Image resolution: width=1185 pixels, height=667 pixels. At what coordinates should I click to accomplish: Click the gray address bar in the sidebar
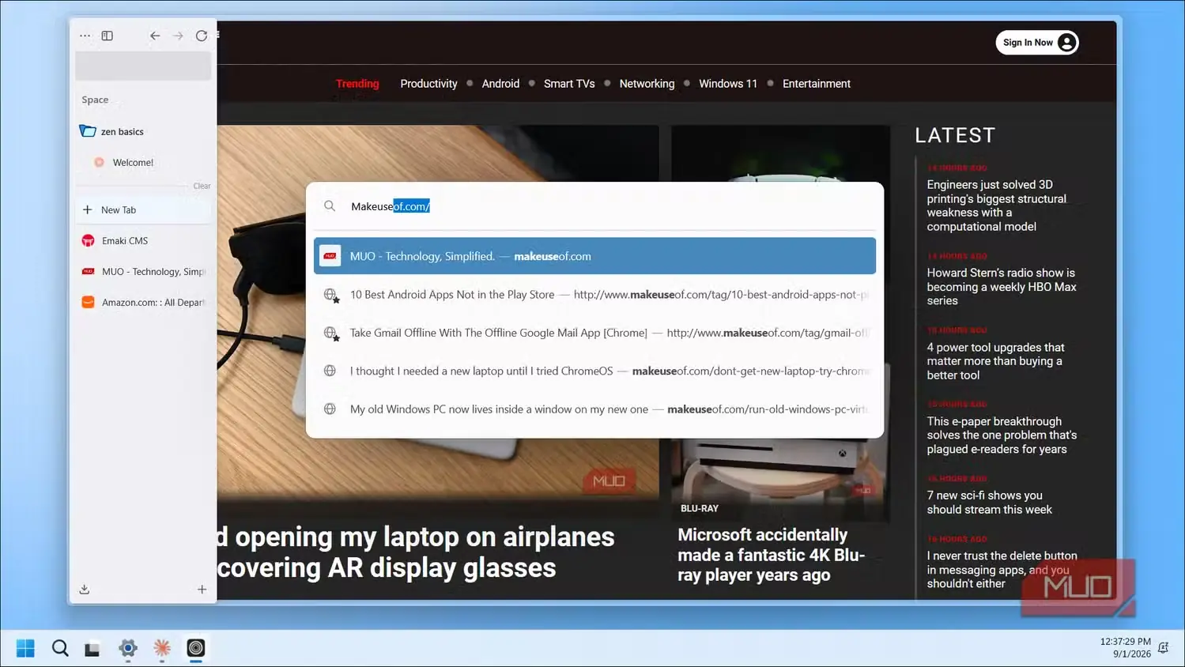tap(143, 66)
